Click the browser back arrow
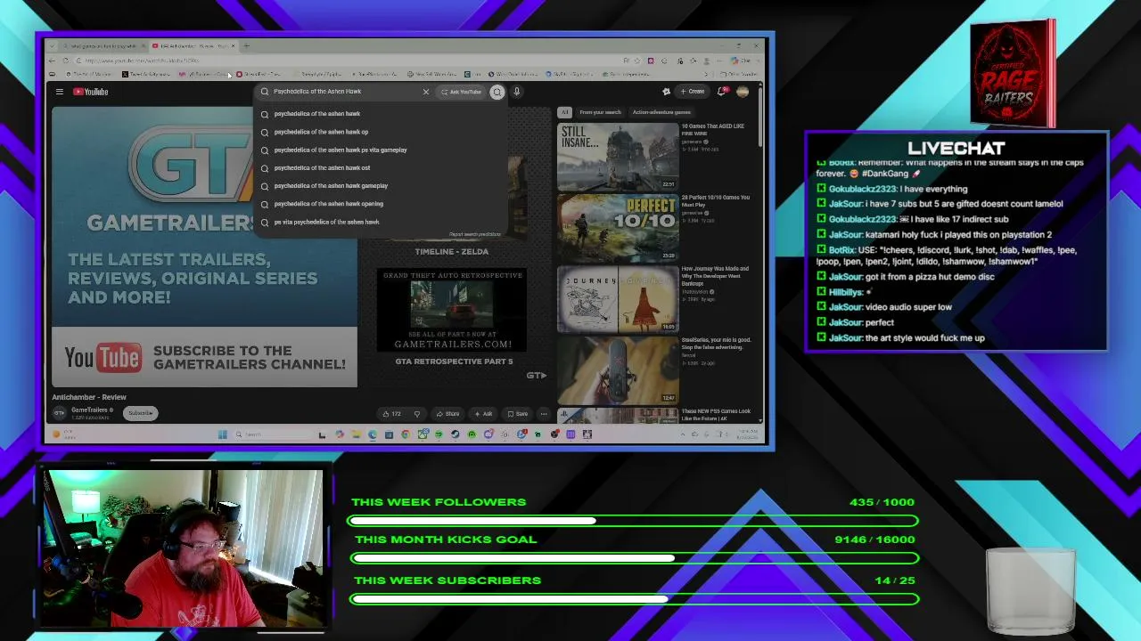The image size is (1141, 641). 53,61
